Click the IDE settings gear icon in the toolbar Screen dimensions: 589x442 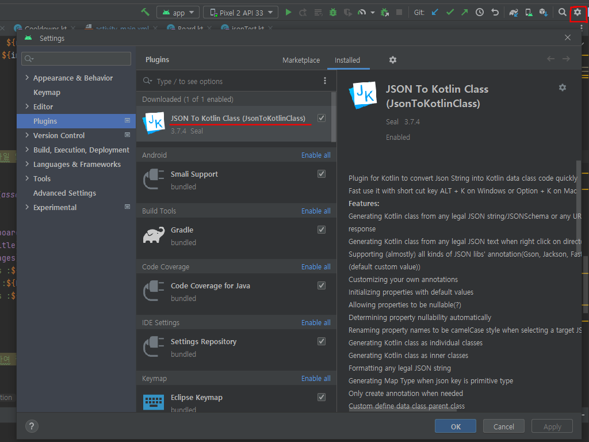577,13
